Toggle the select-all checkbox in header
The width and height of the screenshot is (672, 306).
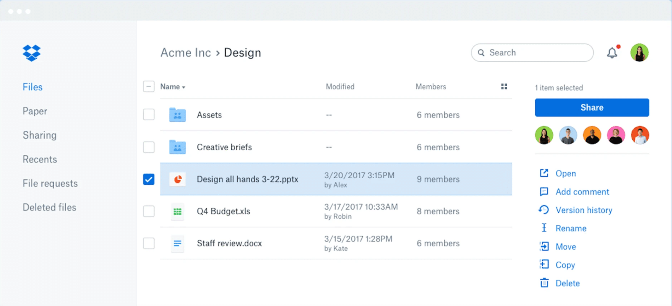[x=149, y=87]
